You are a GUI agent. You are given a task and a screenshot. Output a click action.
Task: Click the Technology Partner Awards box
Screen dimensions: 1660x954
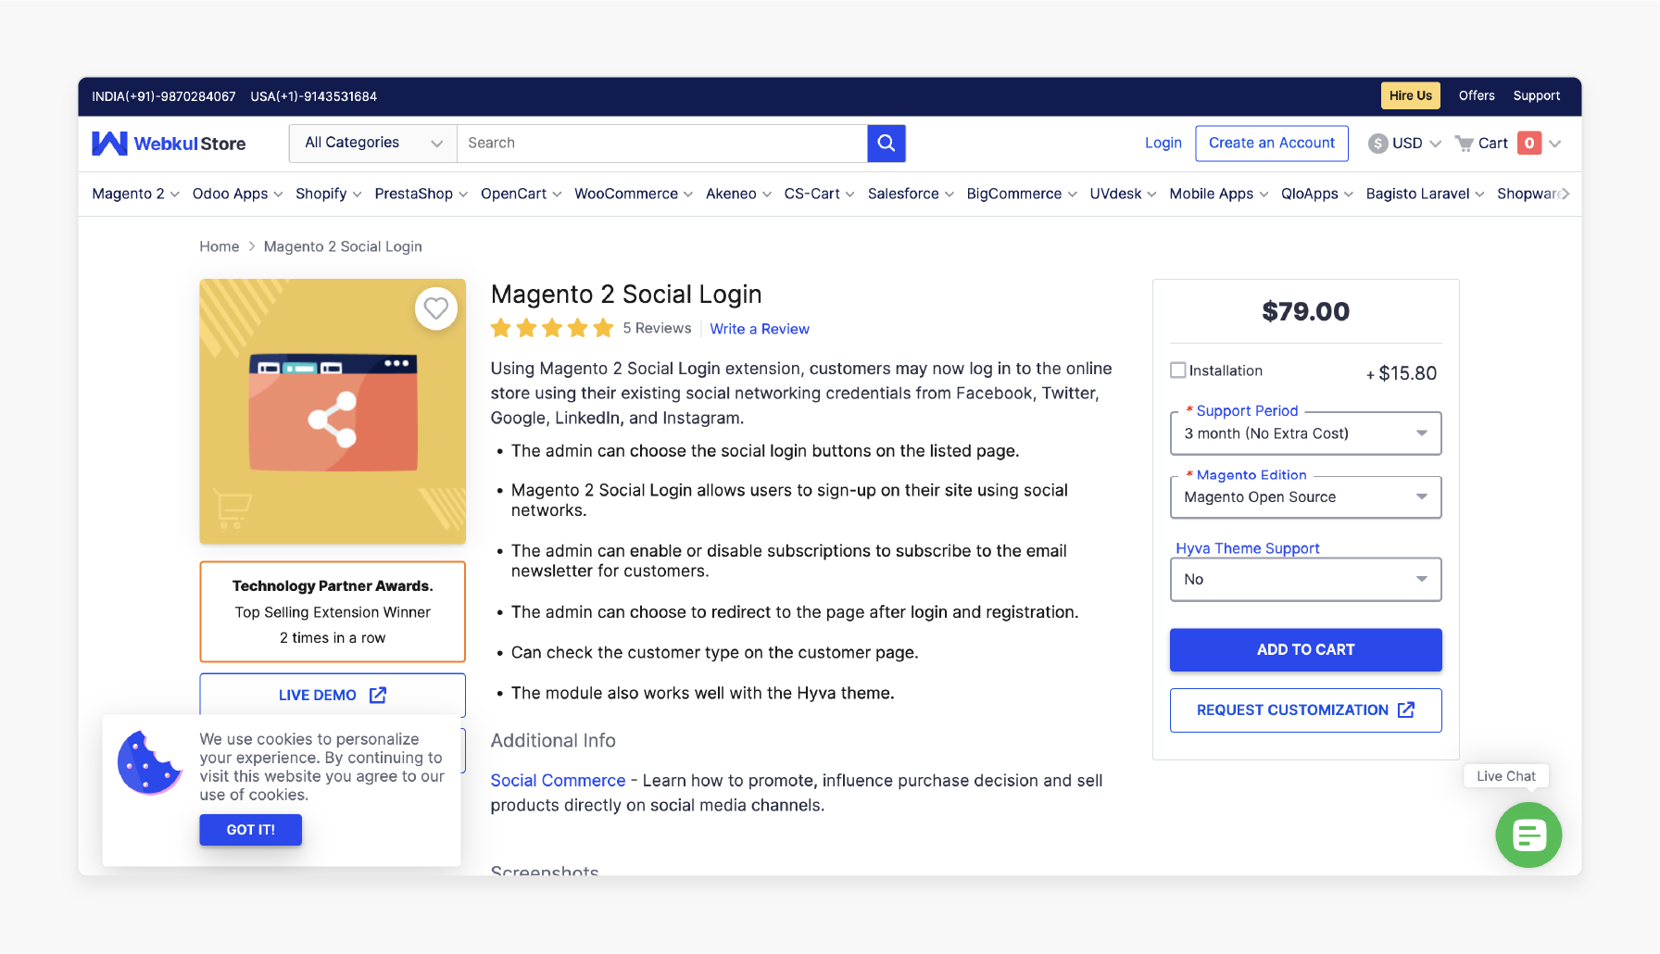[333, 611]
